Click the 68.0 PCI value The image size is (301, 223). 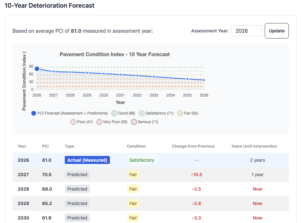click(47, 189)
